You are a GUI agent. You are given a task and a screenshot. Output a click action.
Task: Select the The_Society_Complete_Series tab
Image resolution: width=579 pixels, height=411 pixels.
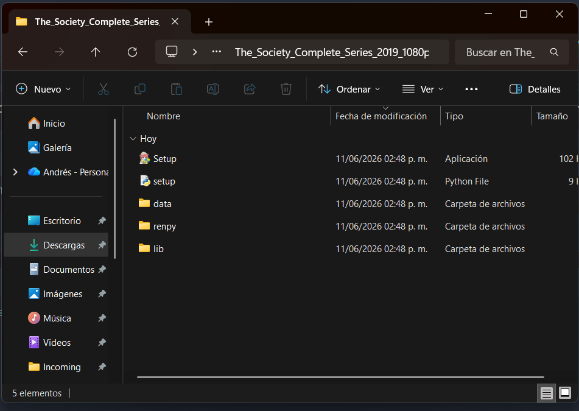click(x=97, y=22)
